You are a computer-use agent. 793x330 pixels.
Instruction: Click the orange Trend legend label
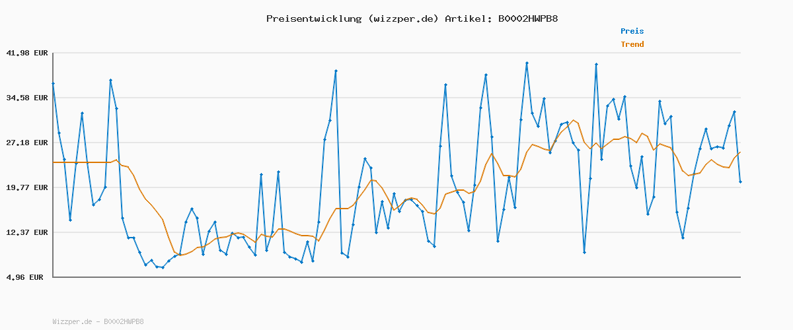[632, 44]
